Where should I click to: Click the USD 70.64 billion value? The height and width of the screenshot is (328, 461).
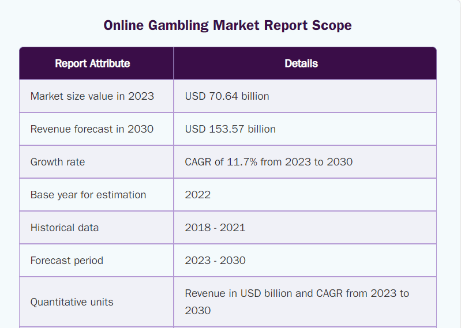point(227,96)
